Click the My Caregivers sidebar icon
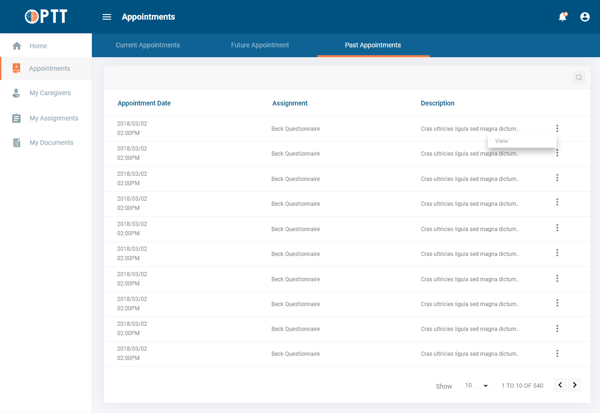600x413 pixels. [x=16, y=93]
